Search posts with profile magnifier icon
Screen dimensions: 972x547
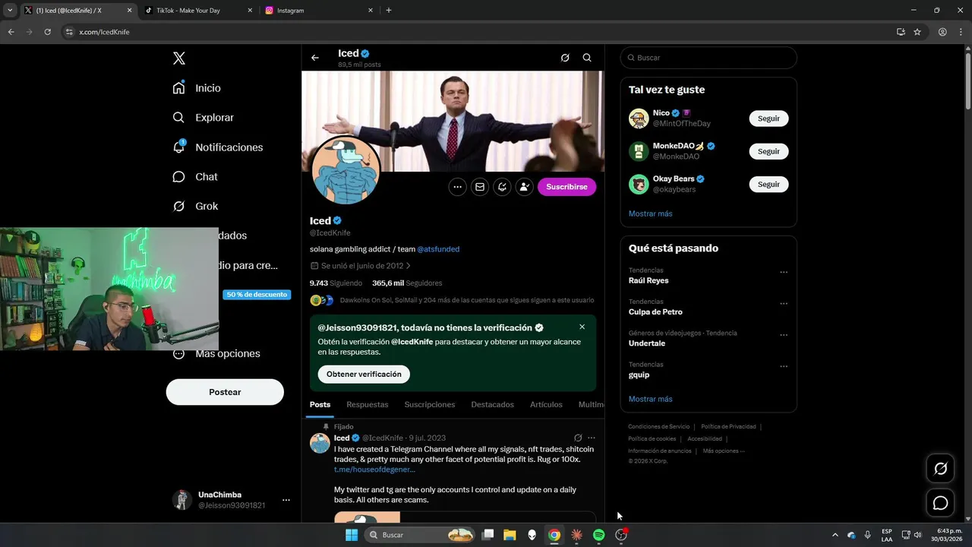coord(587,58)
